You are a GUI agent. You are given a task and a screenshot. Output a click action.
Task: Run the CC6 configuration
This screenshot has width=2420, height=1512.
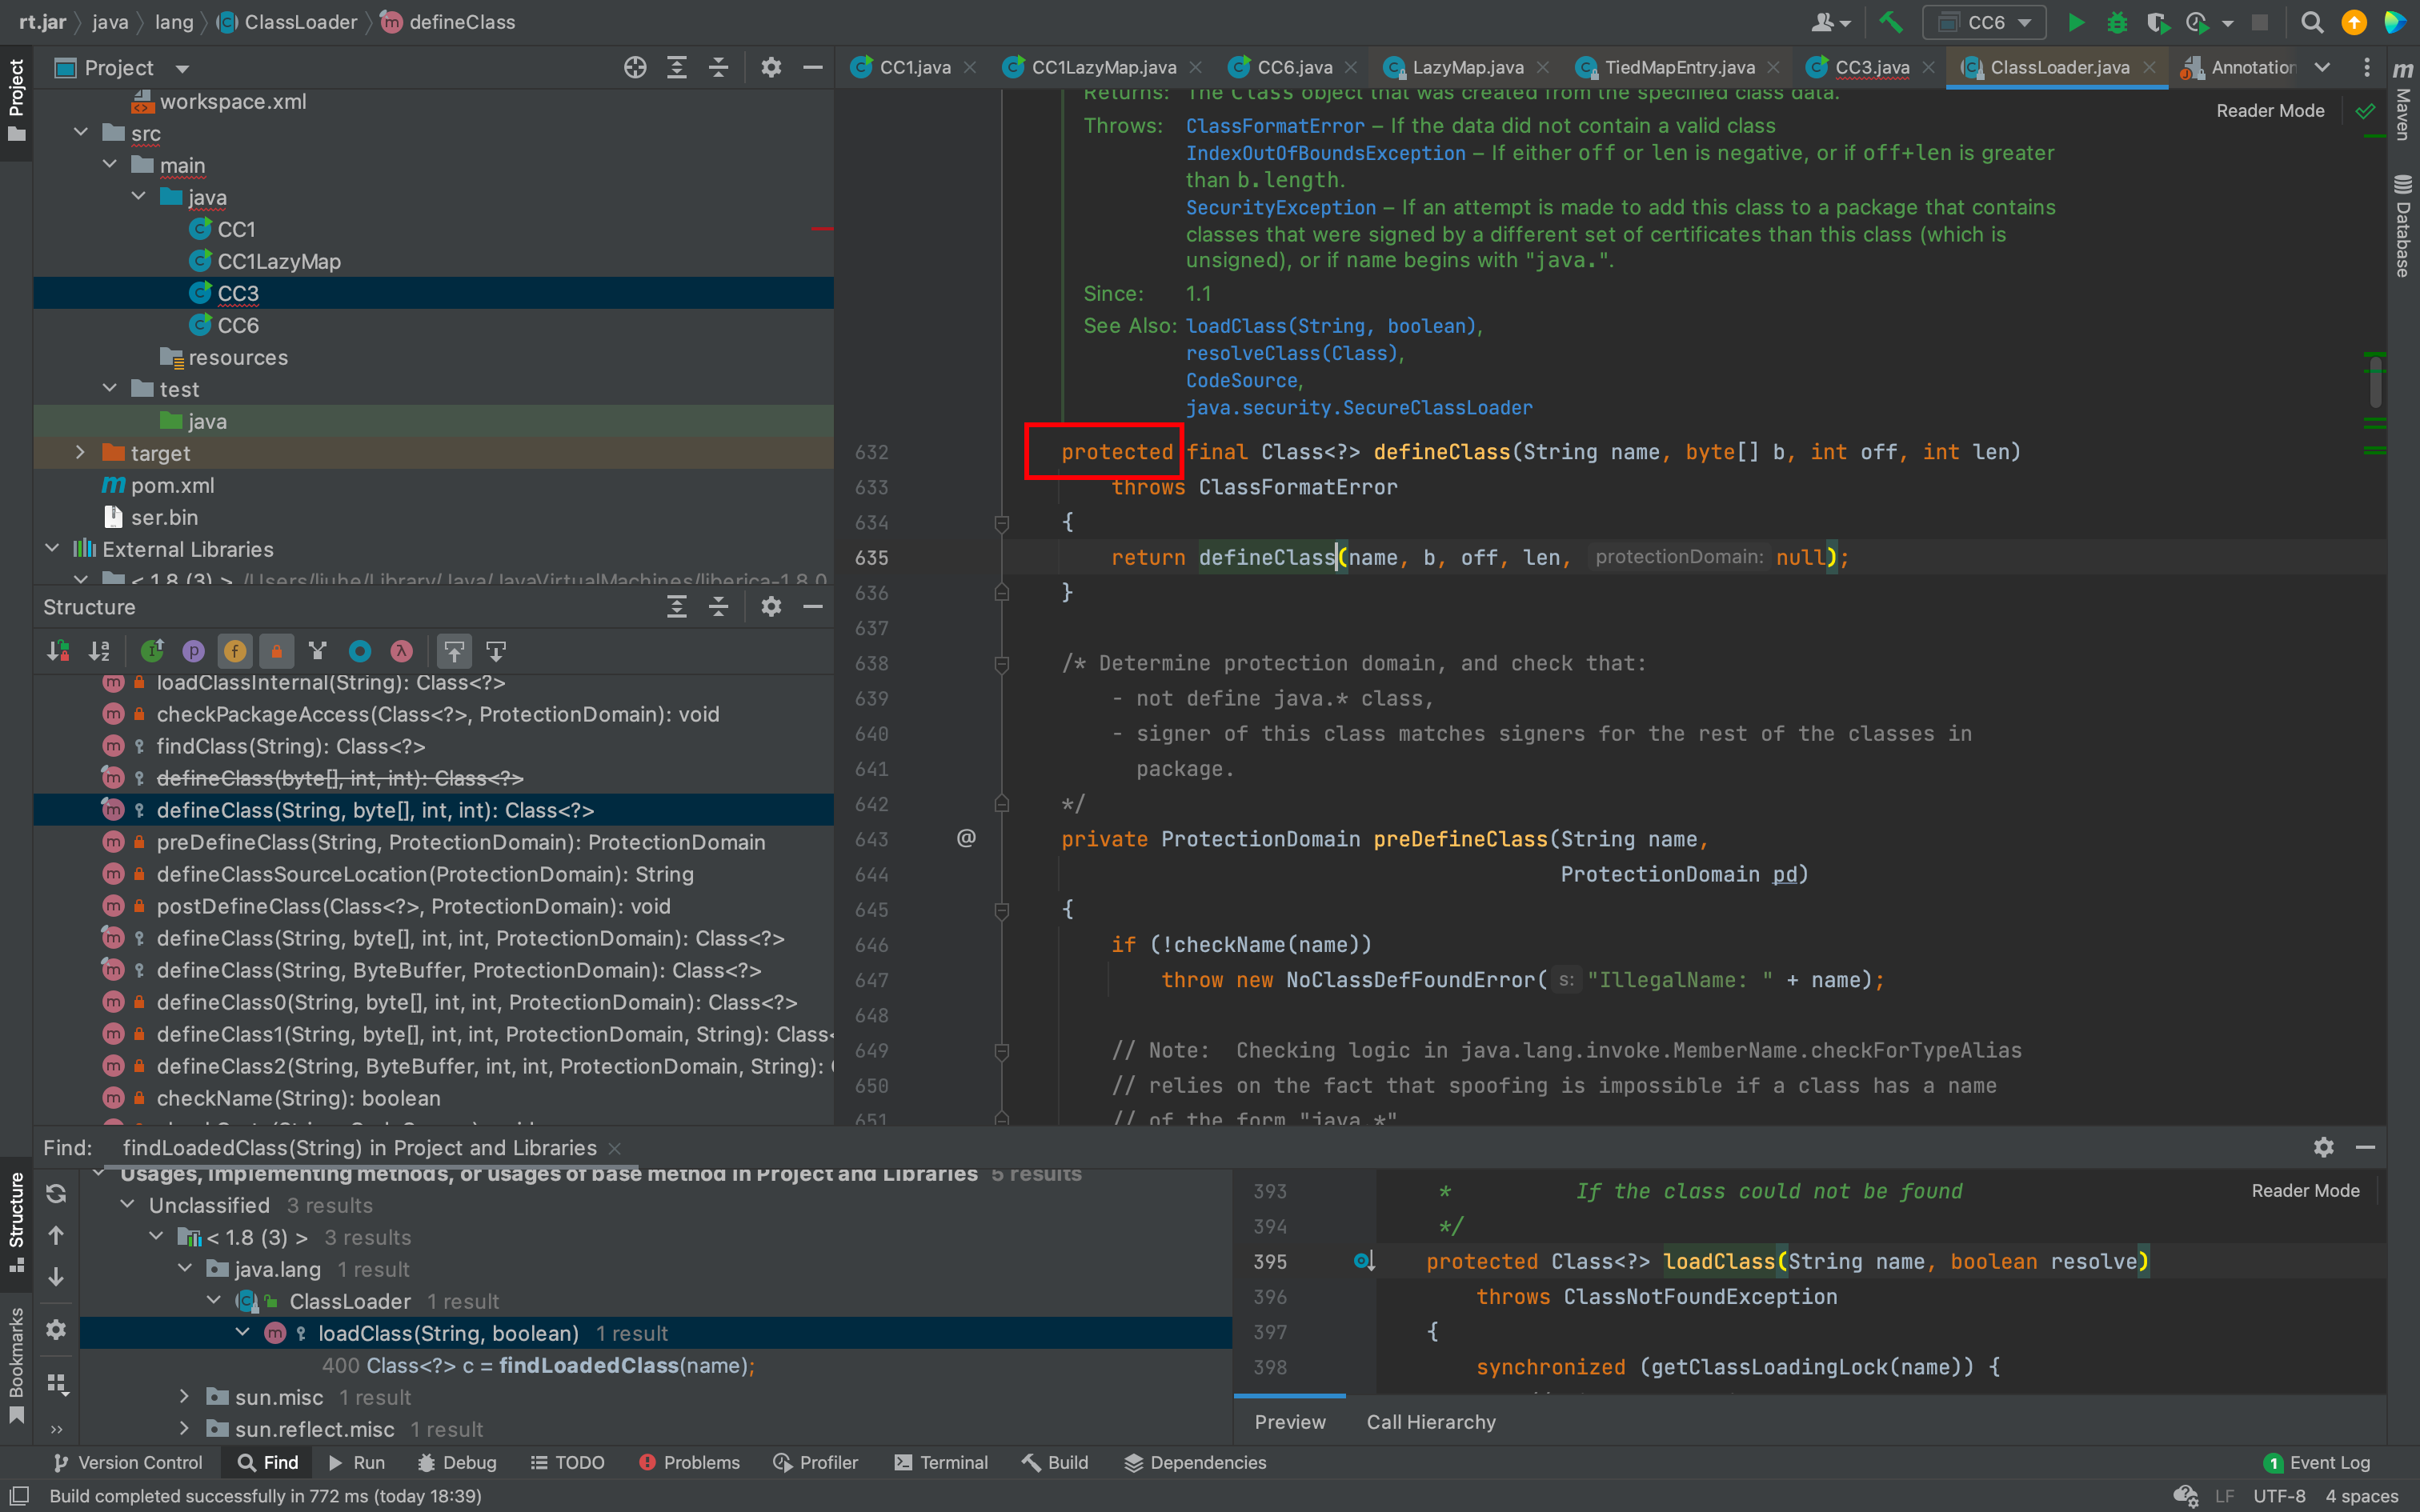[2075, 22]
